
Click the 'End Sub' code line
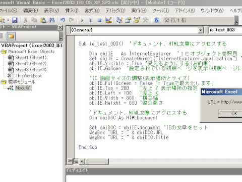click(88, 147)
